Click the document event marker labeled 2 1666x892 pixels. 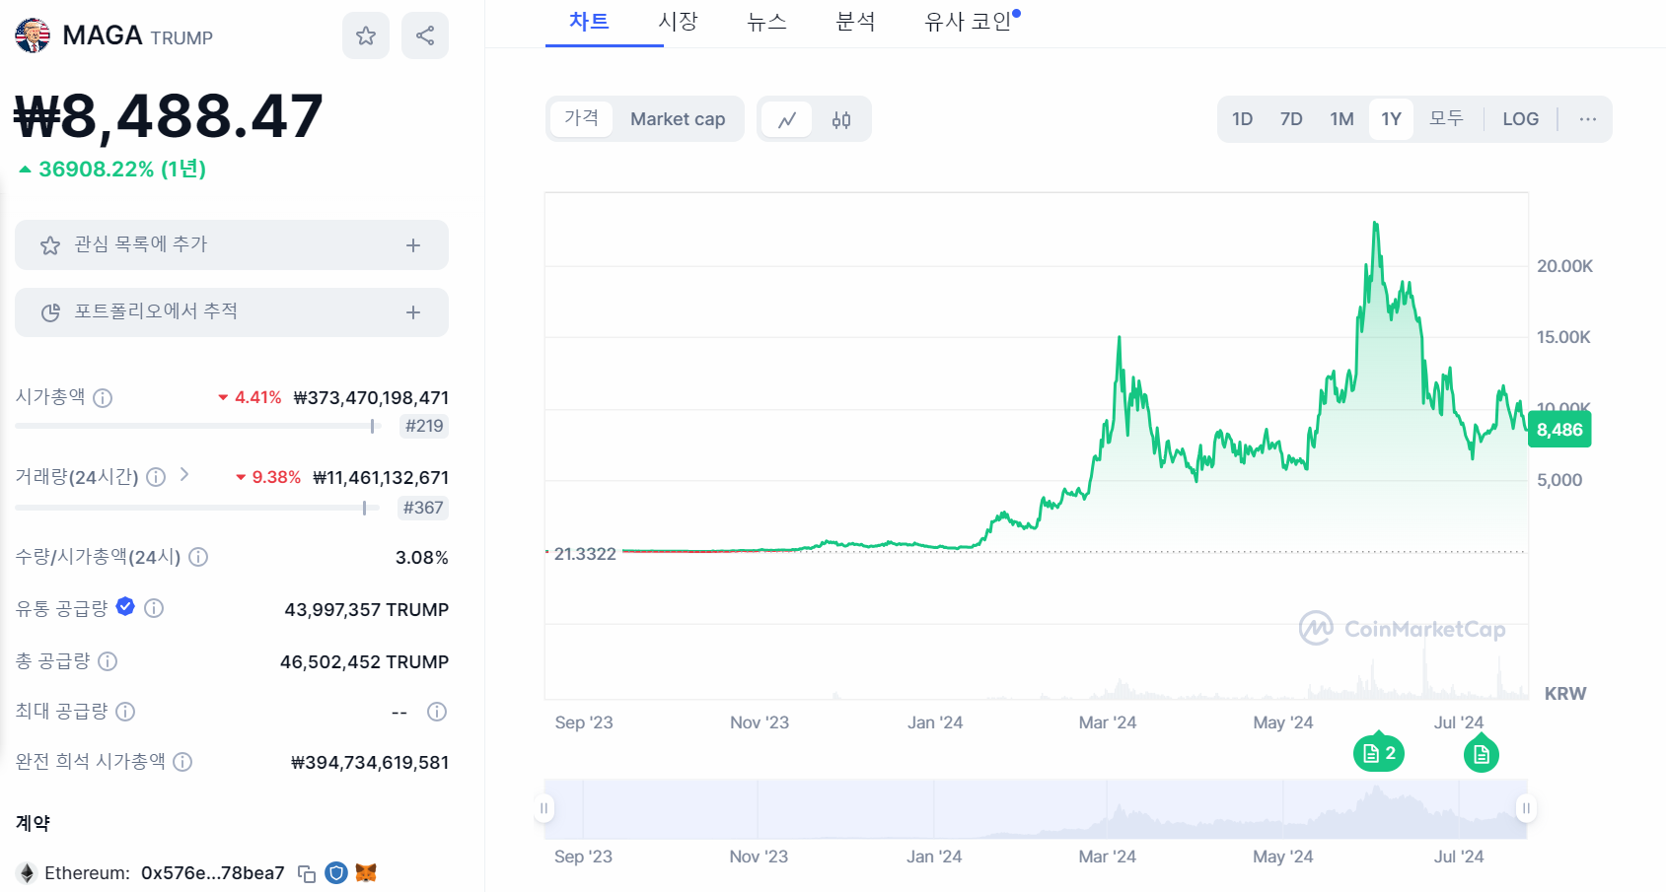1379,753
